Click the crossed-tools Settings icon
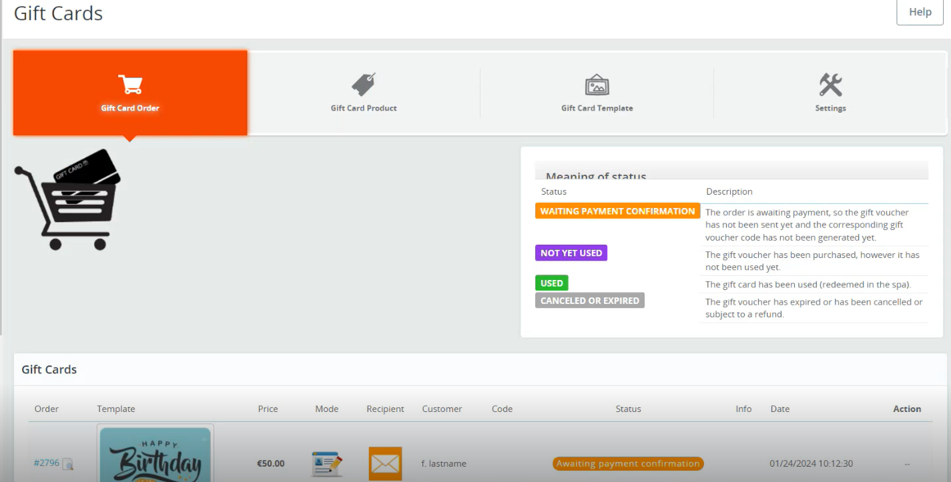The height and width of the screenshot is (482, 951). 830,85
